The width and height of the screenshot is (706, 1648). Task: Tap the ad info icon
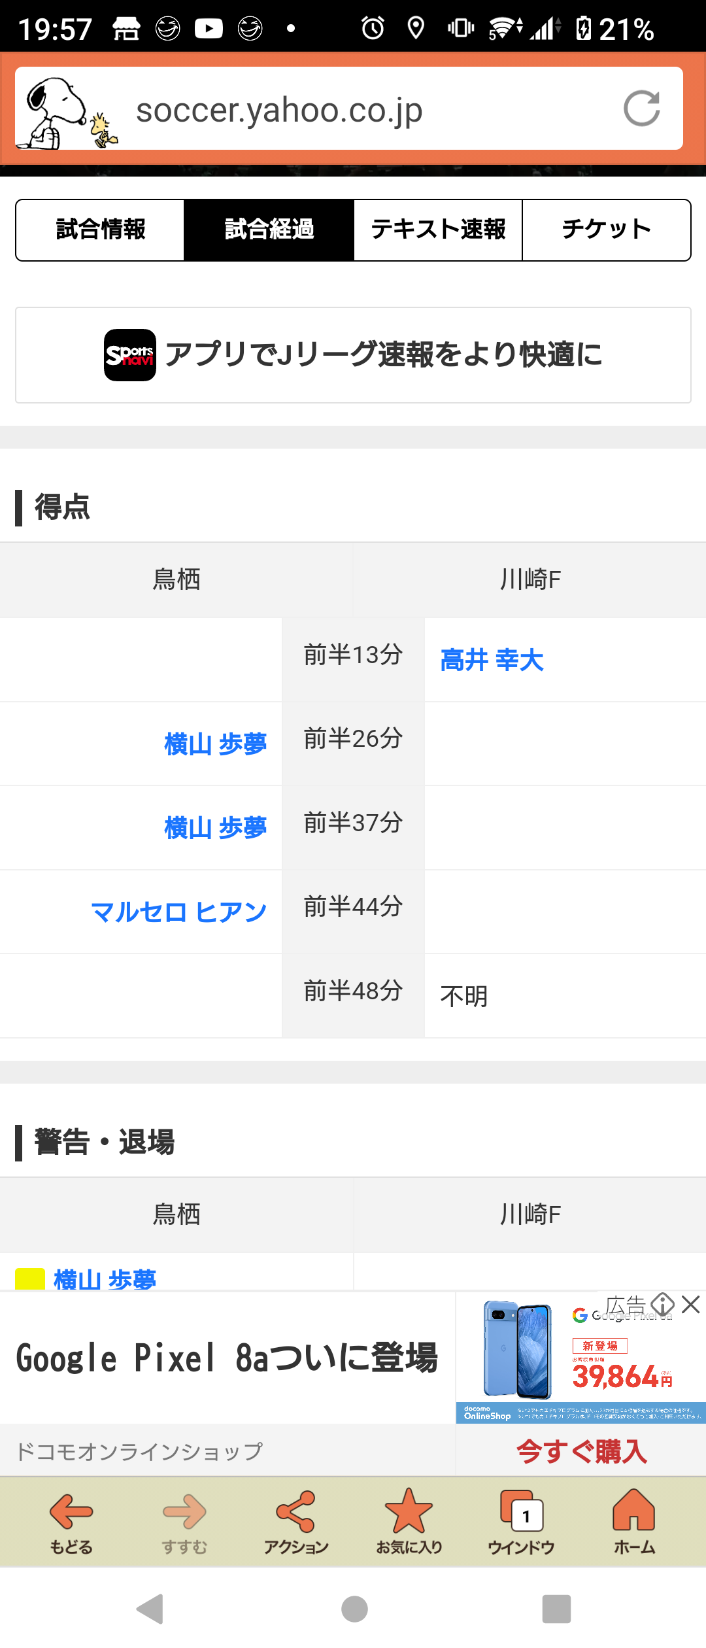pos(662,1305)
